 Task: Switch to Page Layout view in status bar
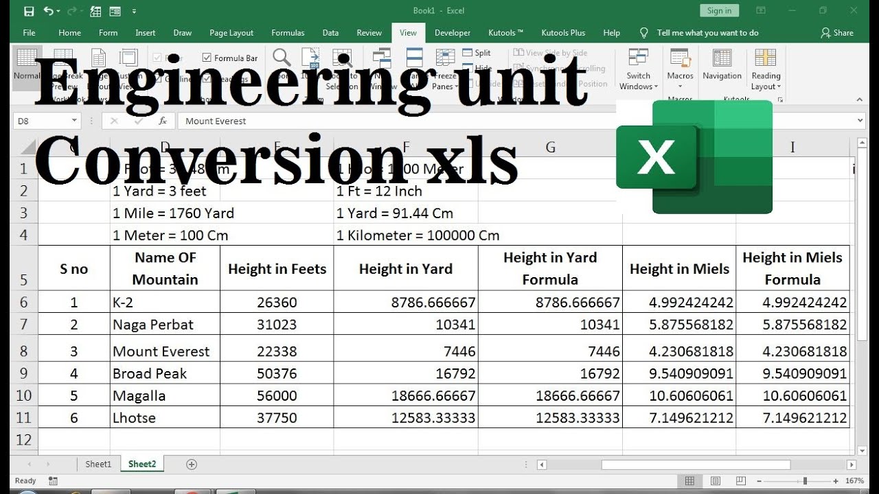click(x=715, y=481)
